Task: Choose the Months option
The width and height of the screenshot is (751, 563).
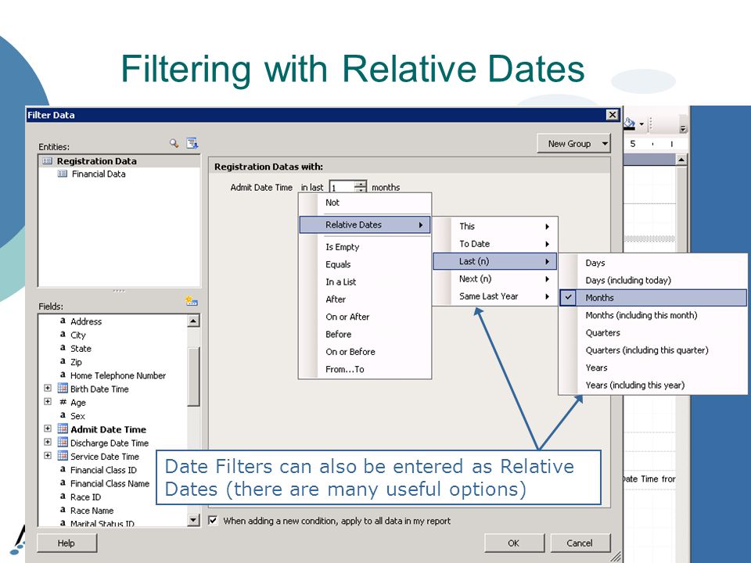Action: click(653, 298)
